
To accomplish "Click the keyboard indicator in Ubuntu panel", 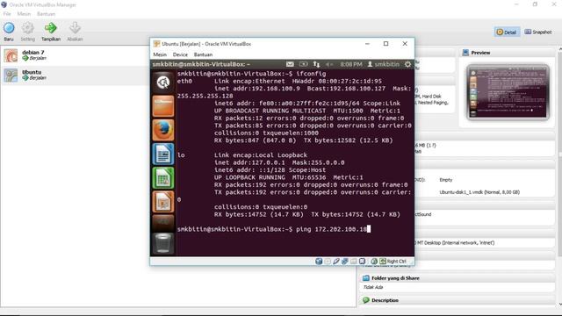I will pos(303,64).
